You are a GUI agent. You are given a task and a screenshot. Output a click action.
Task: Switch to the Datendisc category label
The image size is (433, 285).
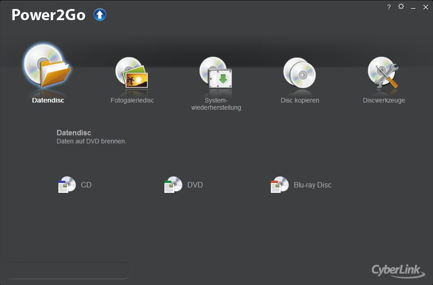click(x=48, y=100)
